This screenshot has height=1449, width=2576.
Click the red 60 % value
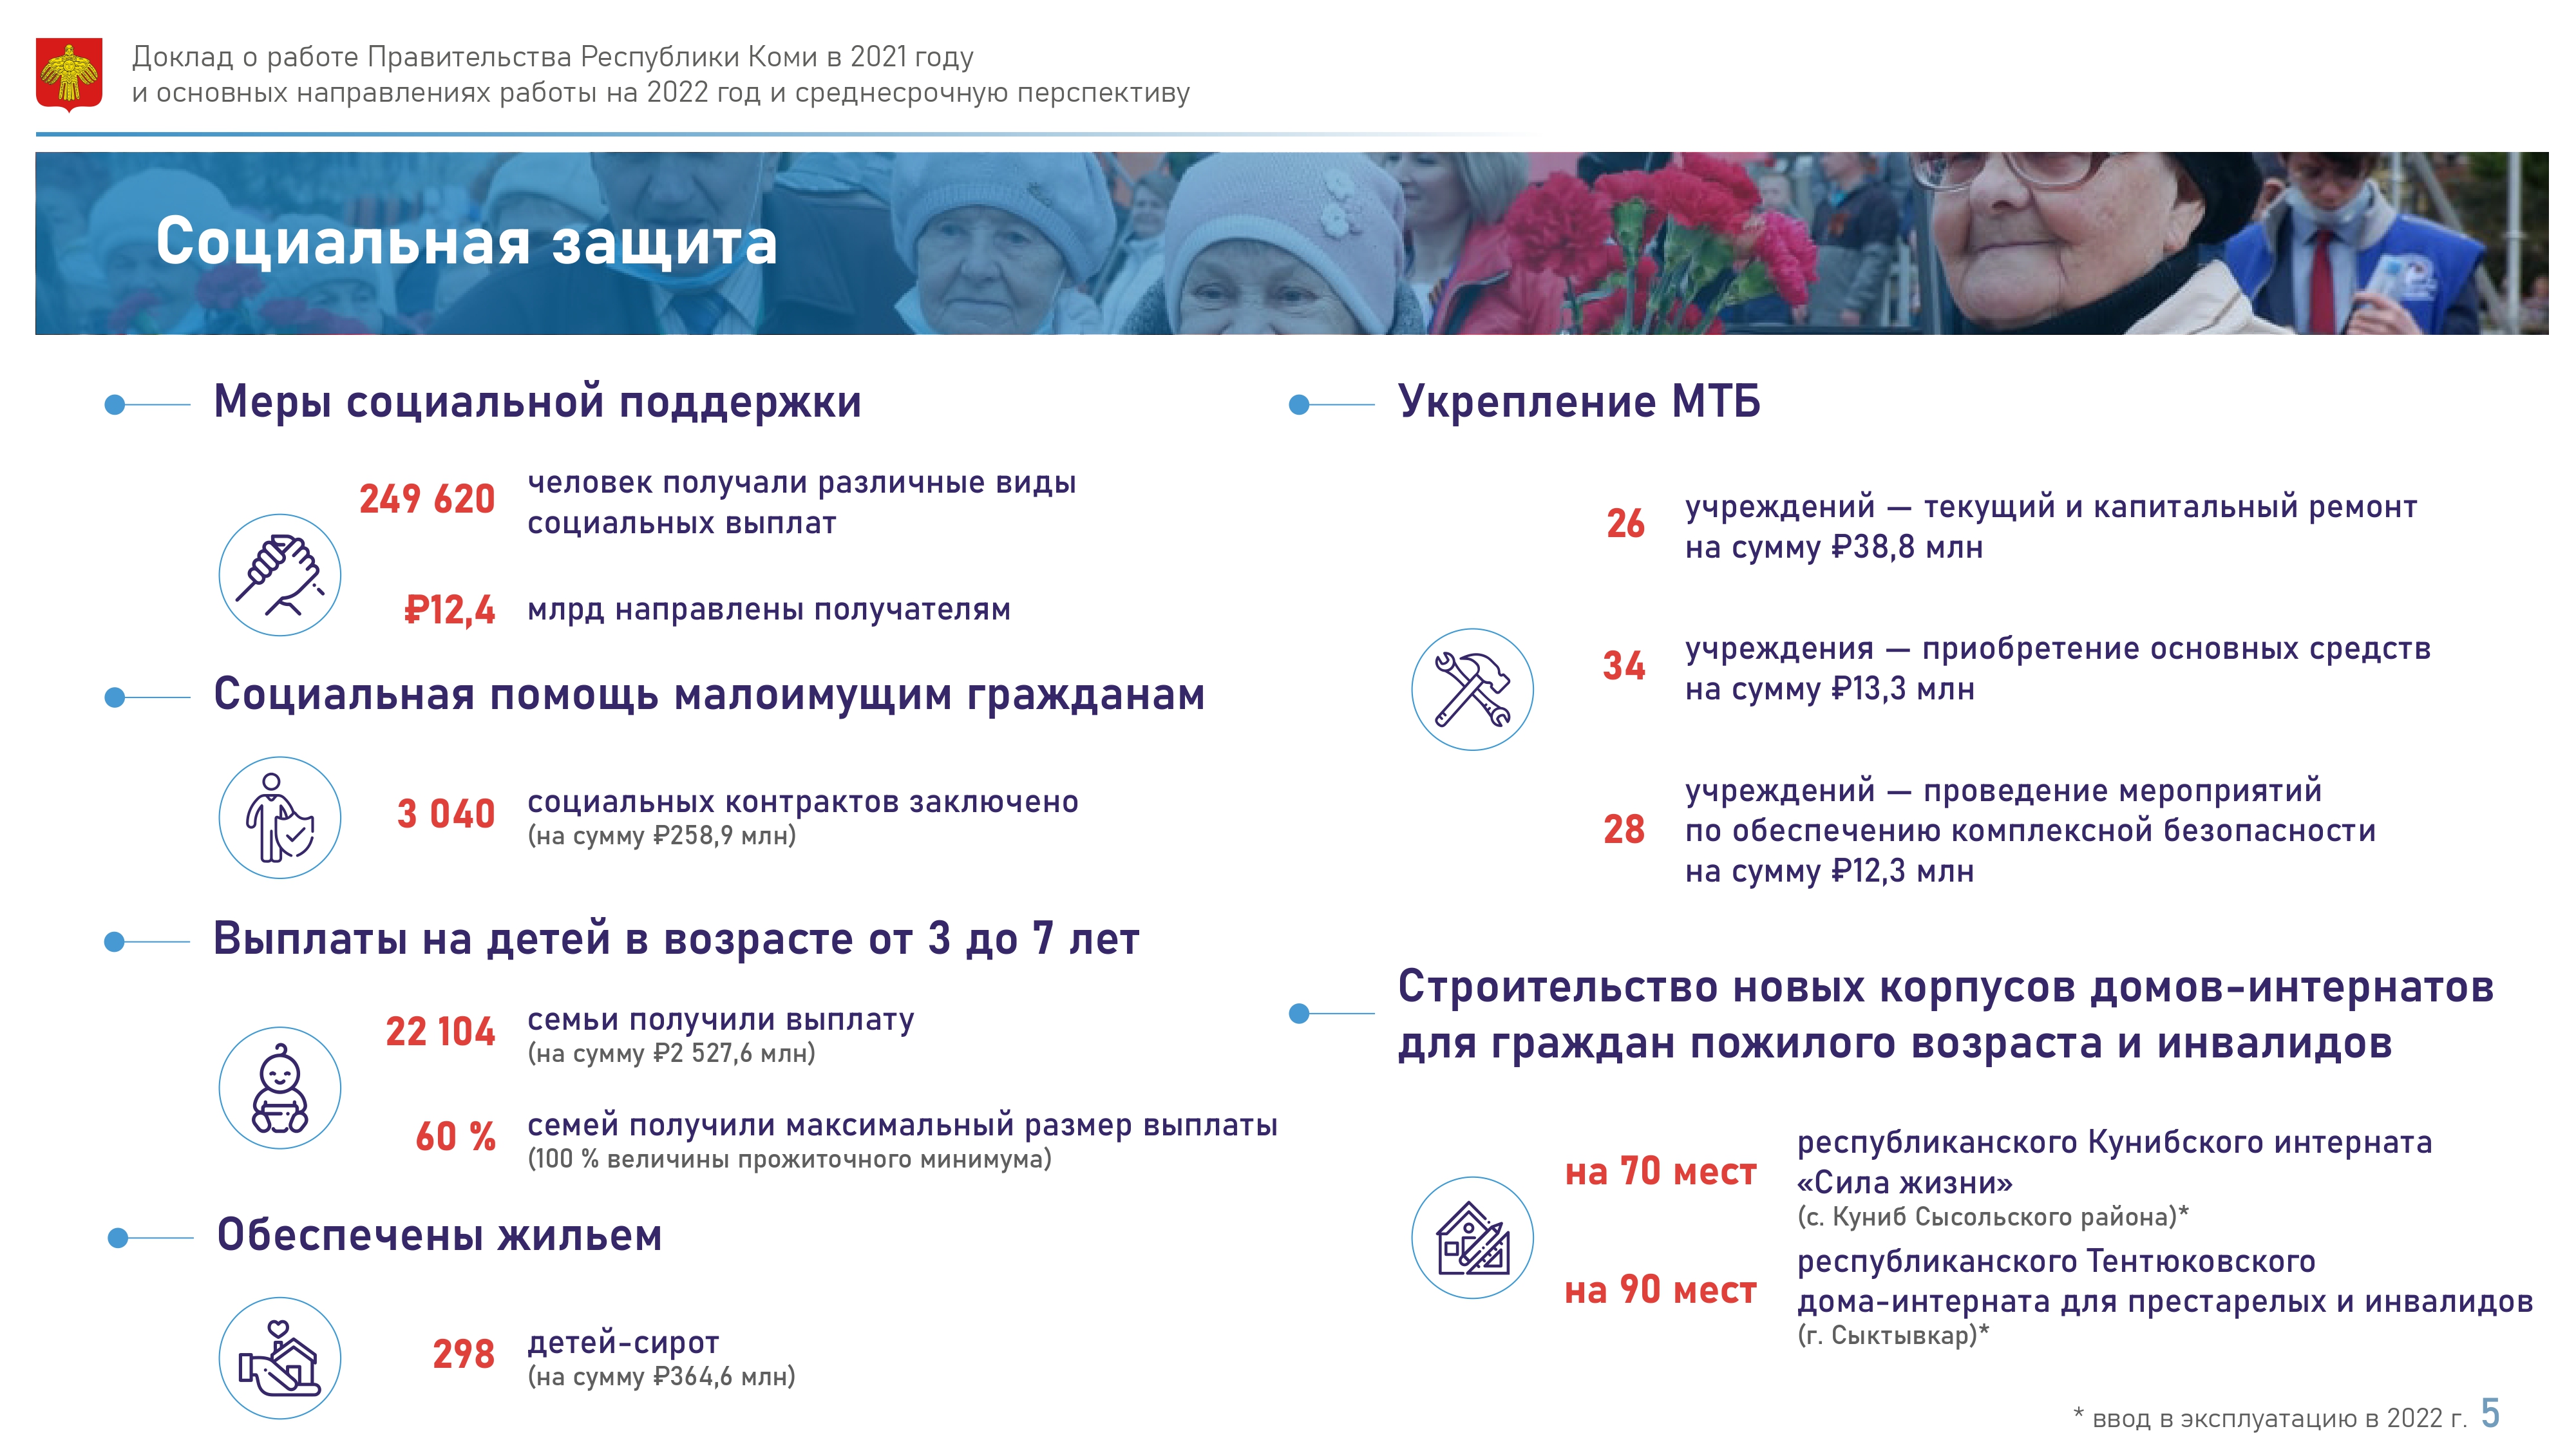pos(455,1137)
